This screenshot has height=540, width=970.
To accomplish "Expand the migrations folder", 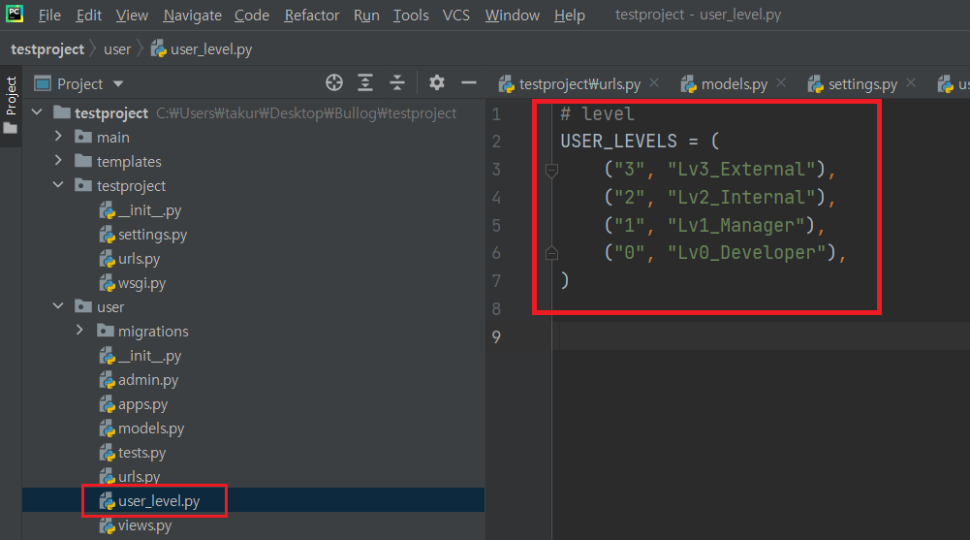I will tap(79, 331).
